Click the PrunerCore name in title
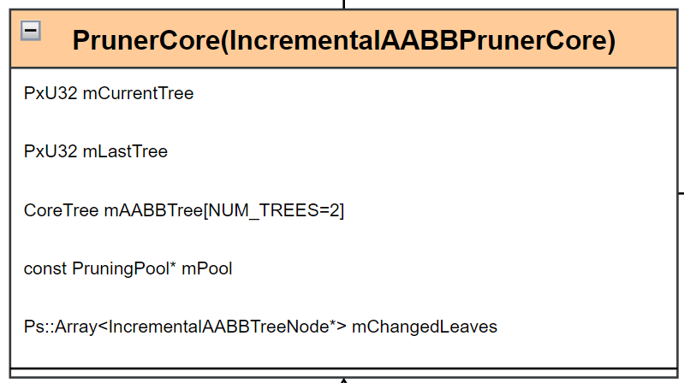This screenshot has width=684, height=383. (144, 41)
